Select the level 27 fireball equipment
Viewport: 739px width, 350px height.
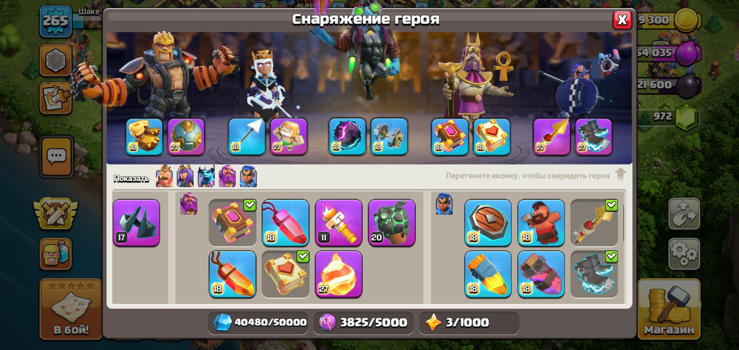pos(338,274)
